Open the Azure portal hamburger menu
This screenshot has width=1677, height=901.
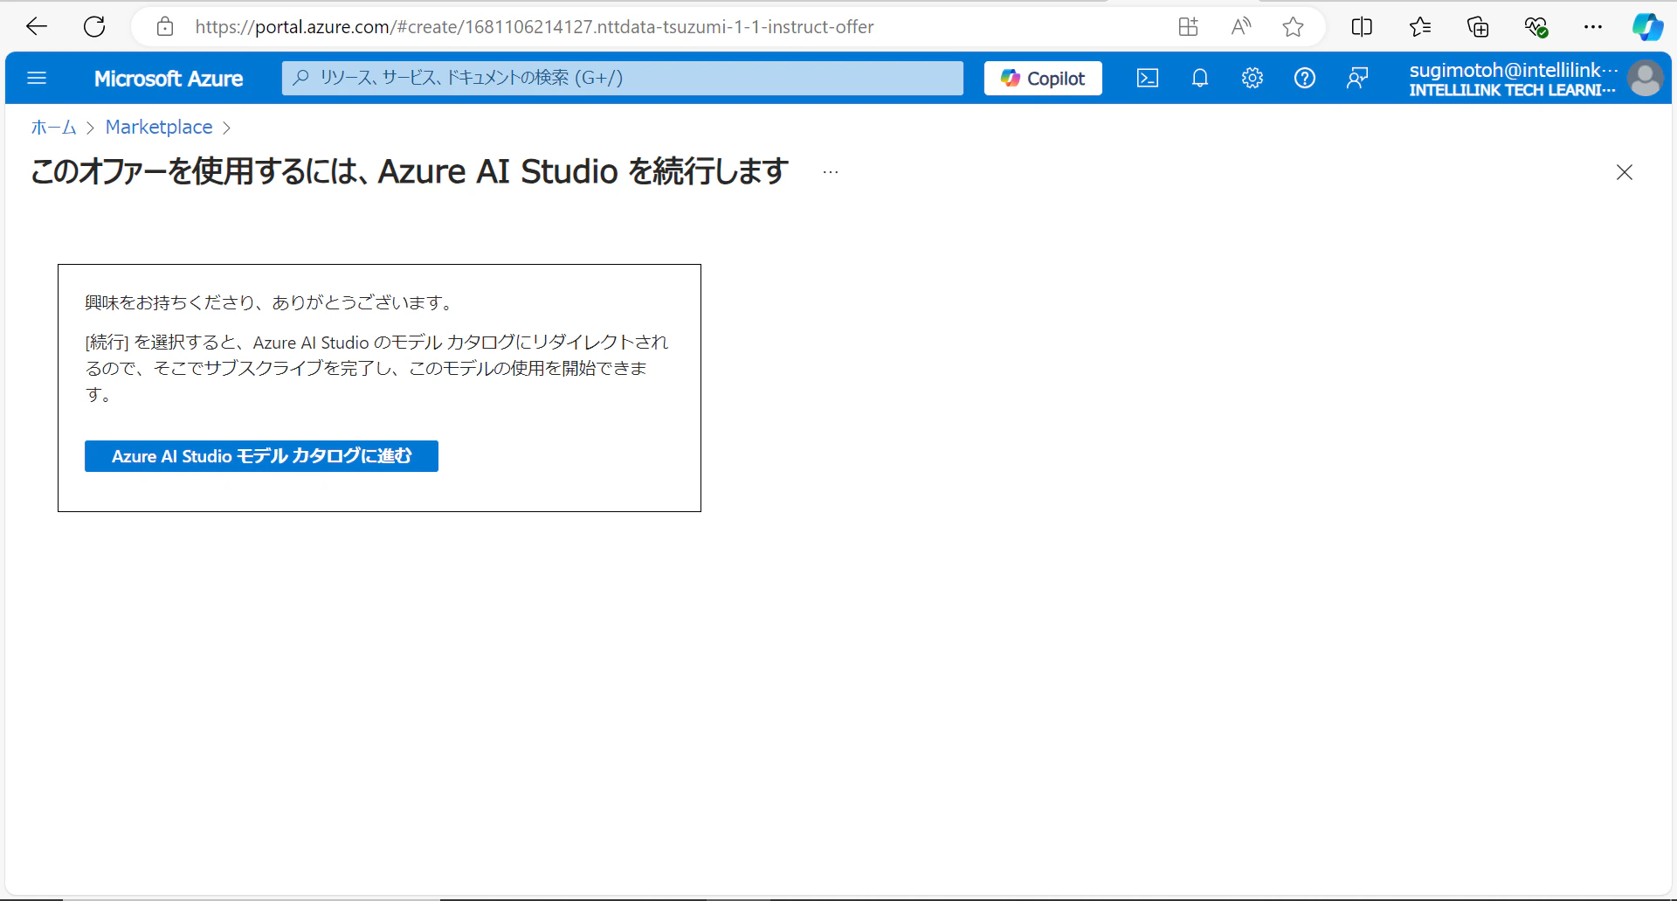coord(37,79)
